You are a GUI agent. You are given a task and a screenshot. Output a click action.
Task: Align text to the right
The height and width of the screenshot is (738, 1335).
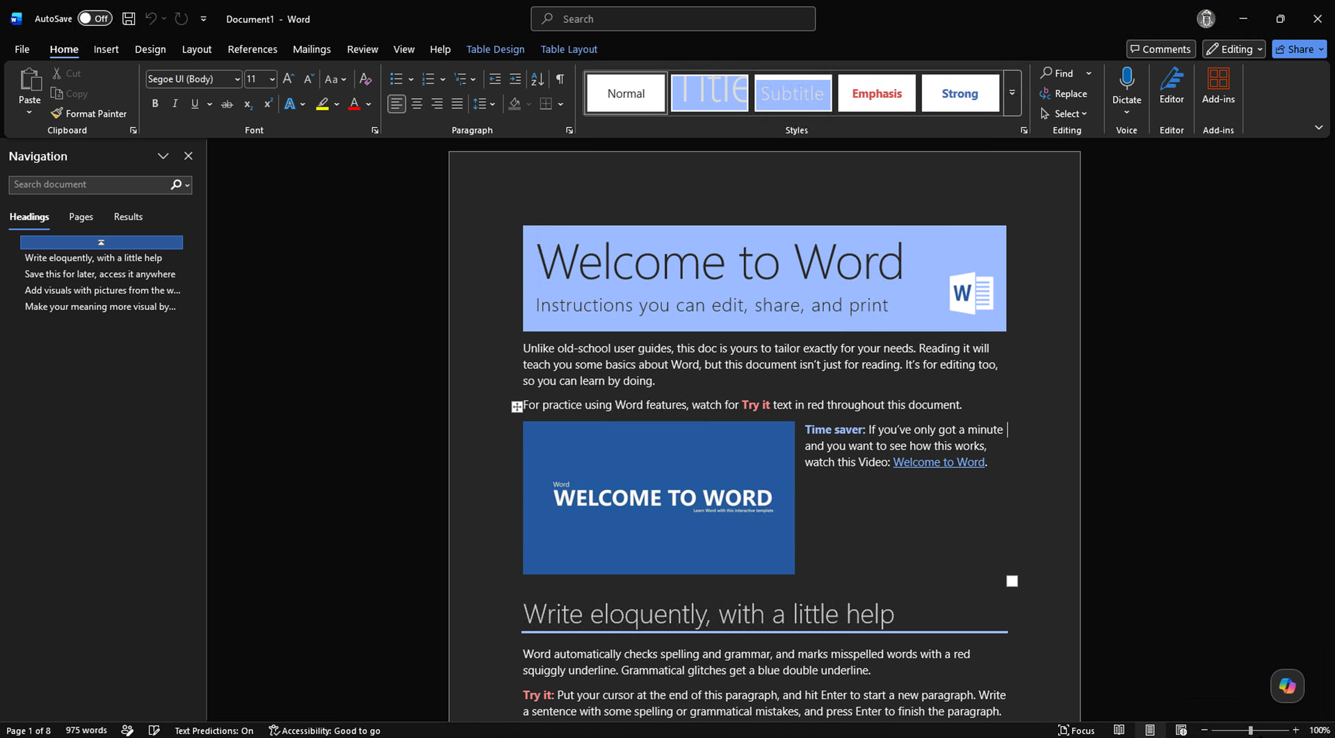coord(437,104)
